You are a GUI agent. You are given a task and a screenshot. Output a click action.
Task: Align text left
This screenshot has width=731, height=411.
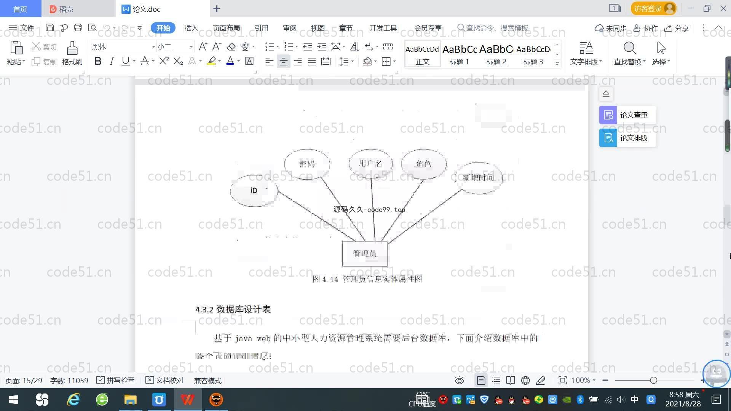tap(269, 61)
